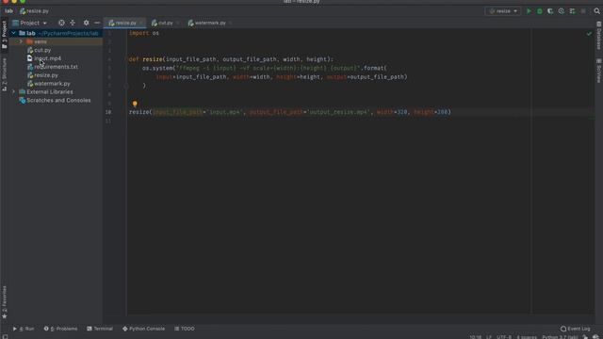Open the Python Console tool window
The height and width of the screenshot is (339, 603).
click(x=143, y=329)
